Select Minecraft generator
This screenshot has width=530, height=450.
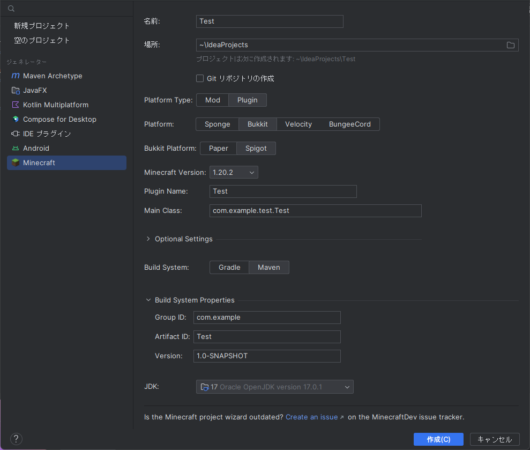tap(66, 163)
